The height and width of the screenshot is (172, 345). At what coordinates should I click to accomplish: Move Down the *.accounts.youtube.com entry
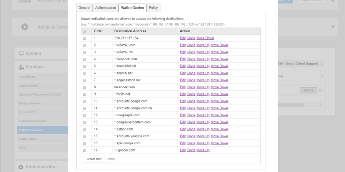point(219,136)
